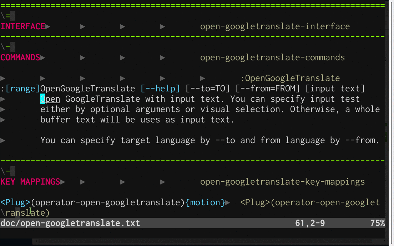Screen dimensions: 394x246
Task: Click the [--help] argument
Action: point(160,89)
